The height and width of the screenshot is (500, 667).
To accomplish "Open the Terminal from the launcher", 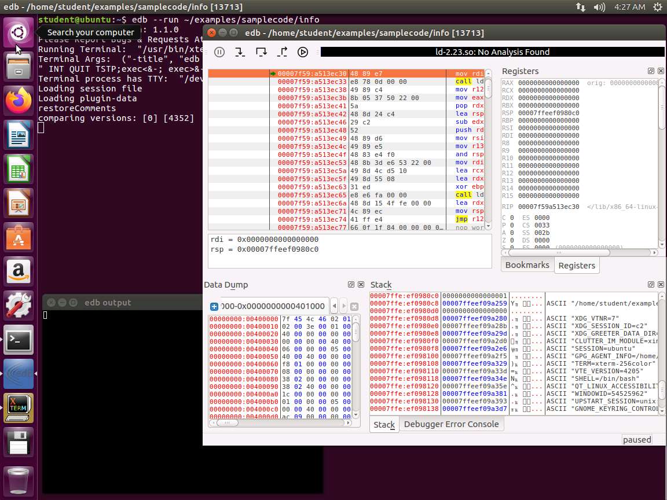I will pos(19,341).
